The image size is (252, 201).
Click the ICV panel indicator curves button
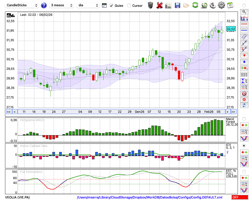(x=244, y=165)
